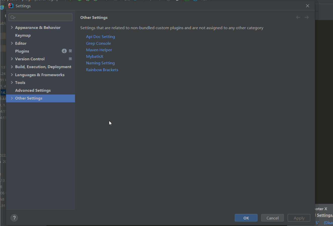Image resolution: width=333 pixels, height=226 pixels.
Task: Select the Tools category
Action: tap(20, 82)
